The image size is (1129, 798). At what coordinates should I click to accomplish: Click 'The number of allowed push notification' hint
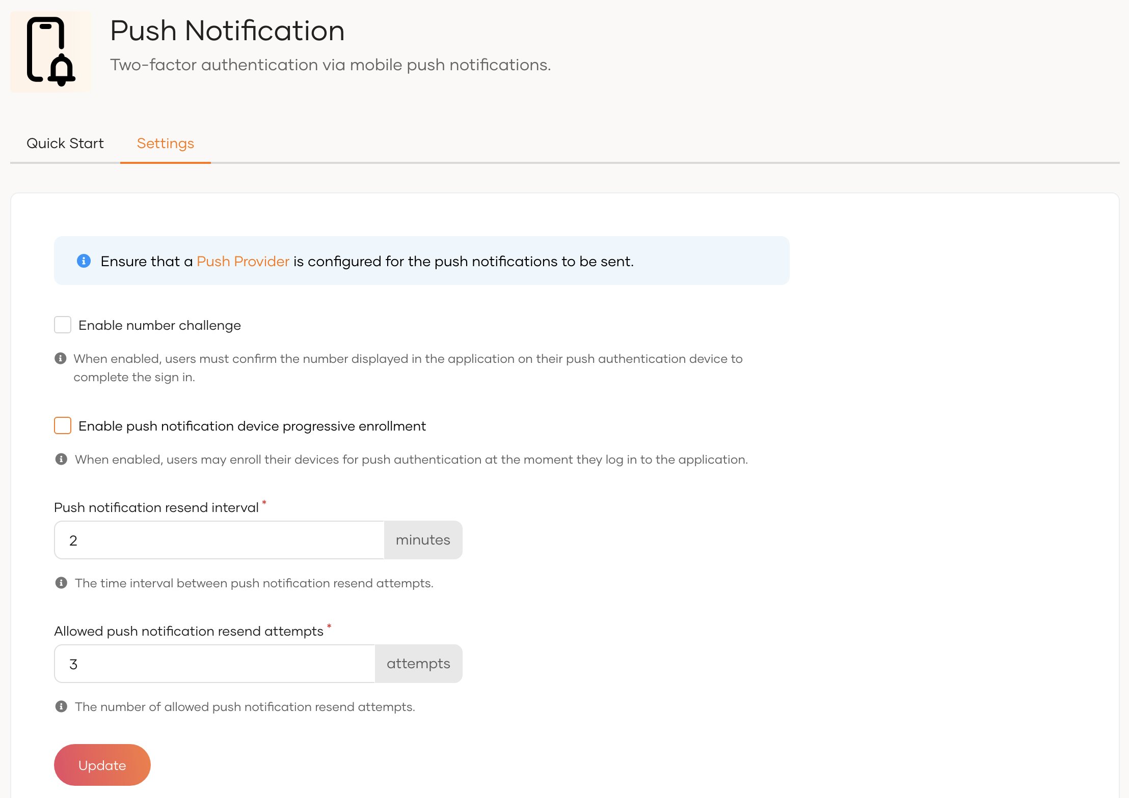pos(245,707)
